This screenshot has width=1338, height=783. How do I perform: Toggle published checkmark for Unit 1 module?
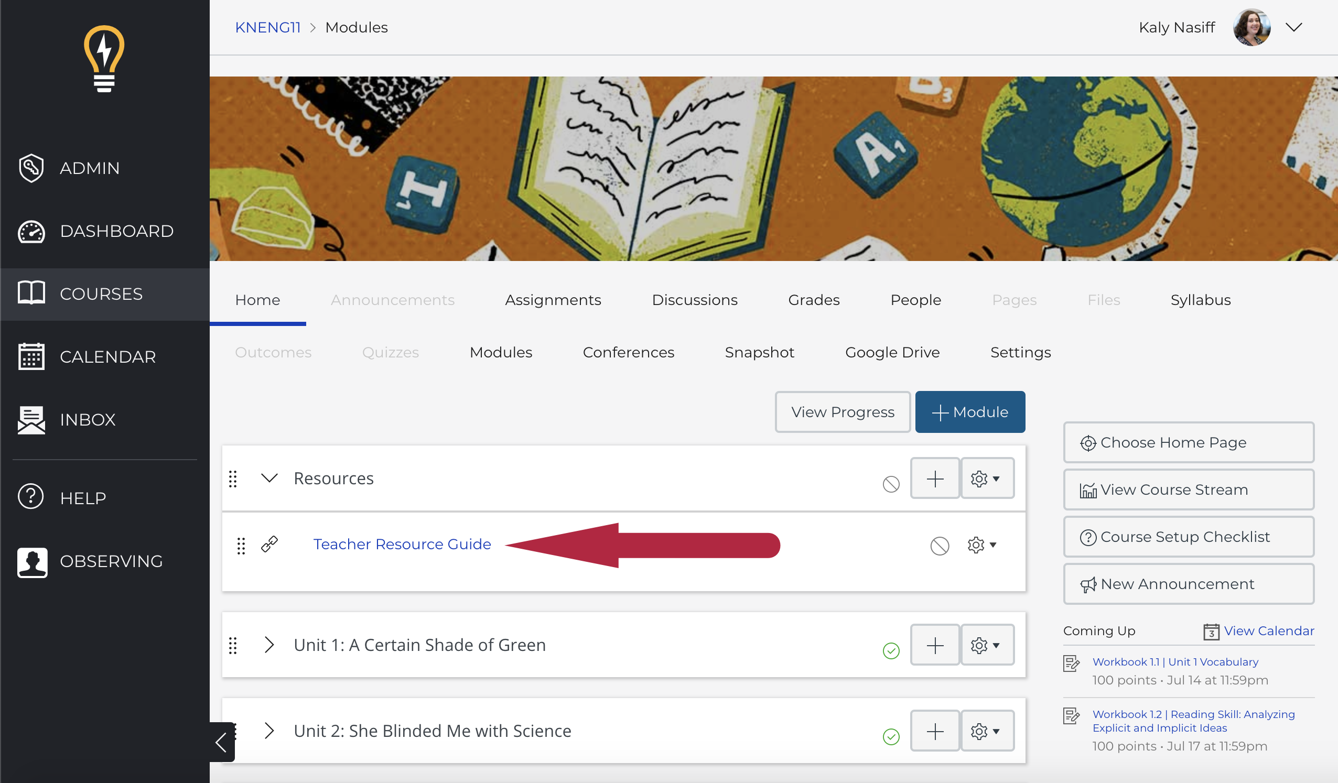click(x=891, y=650)
